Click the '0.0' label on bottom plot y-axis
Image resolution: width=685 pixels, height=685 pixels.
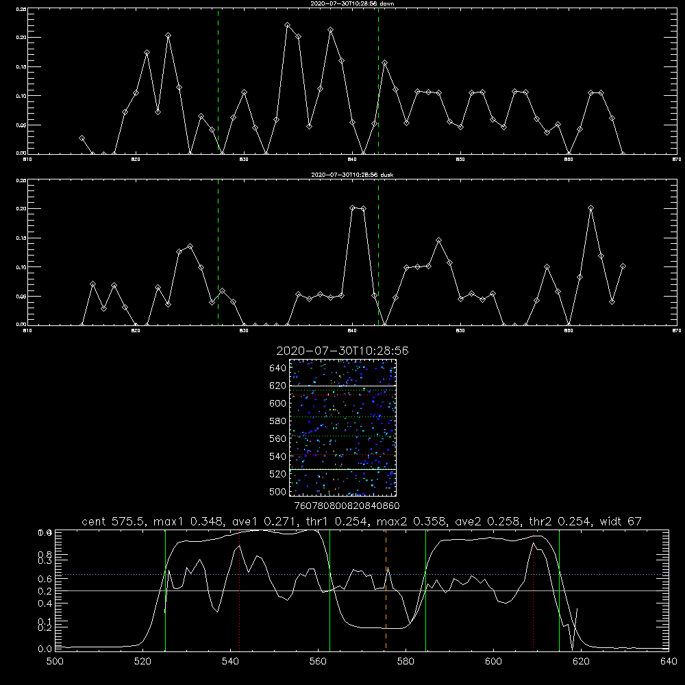coord(45,649)
